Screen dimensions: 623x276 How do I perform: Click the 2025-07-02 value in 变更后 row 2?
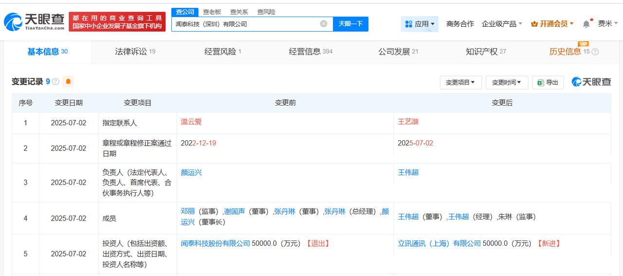pos(416,143)
